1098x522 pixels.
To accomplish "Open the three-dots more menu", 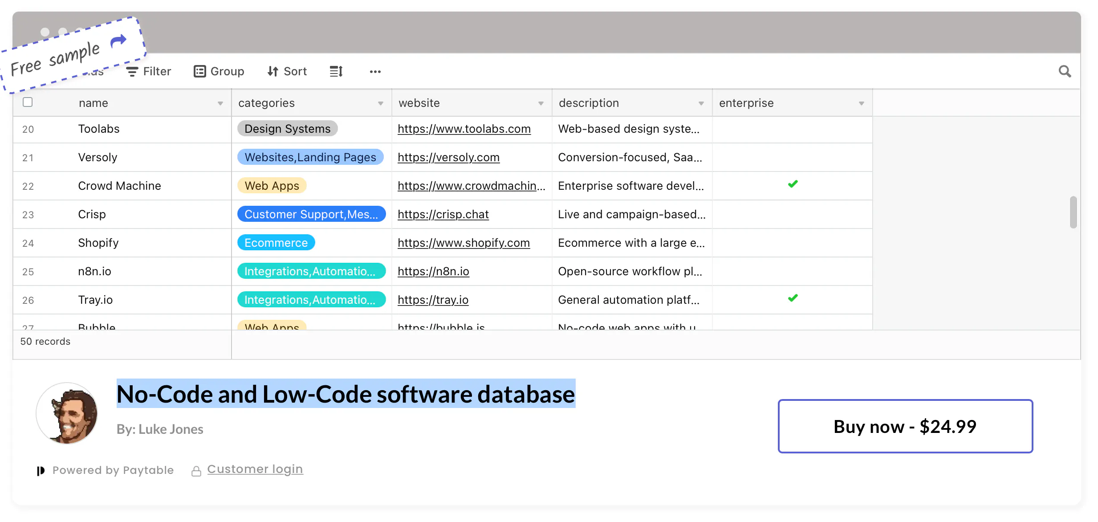I will 375,72.
